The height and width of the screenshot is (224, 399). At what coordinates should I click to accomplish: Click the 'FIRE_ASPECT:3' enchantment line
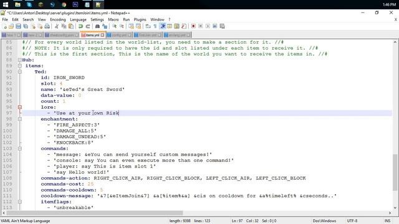click(x=74, y=125)
